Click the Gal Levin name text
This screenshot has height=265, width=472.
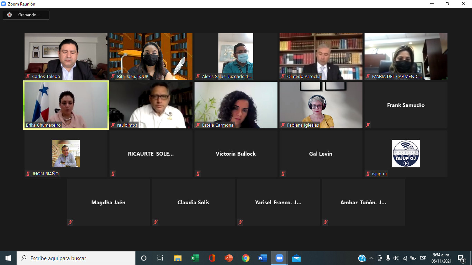click(321, 154)
